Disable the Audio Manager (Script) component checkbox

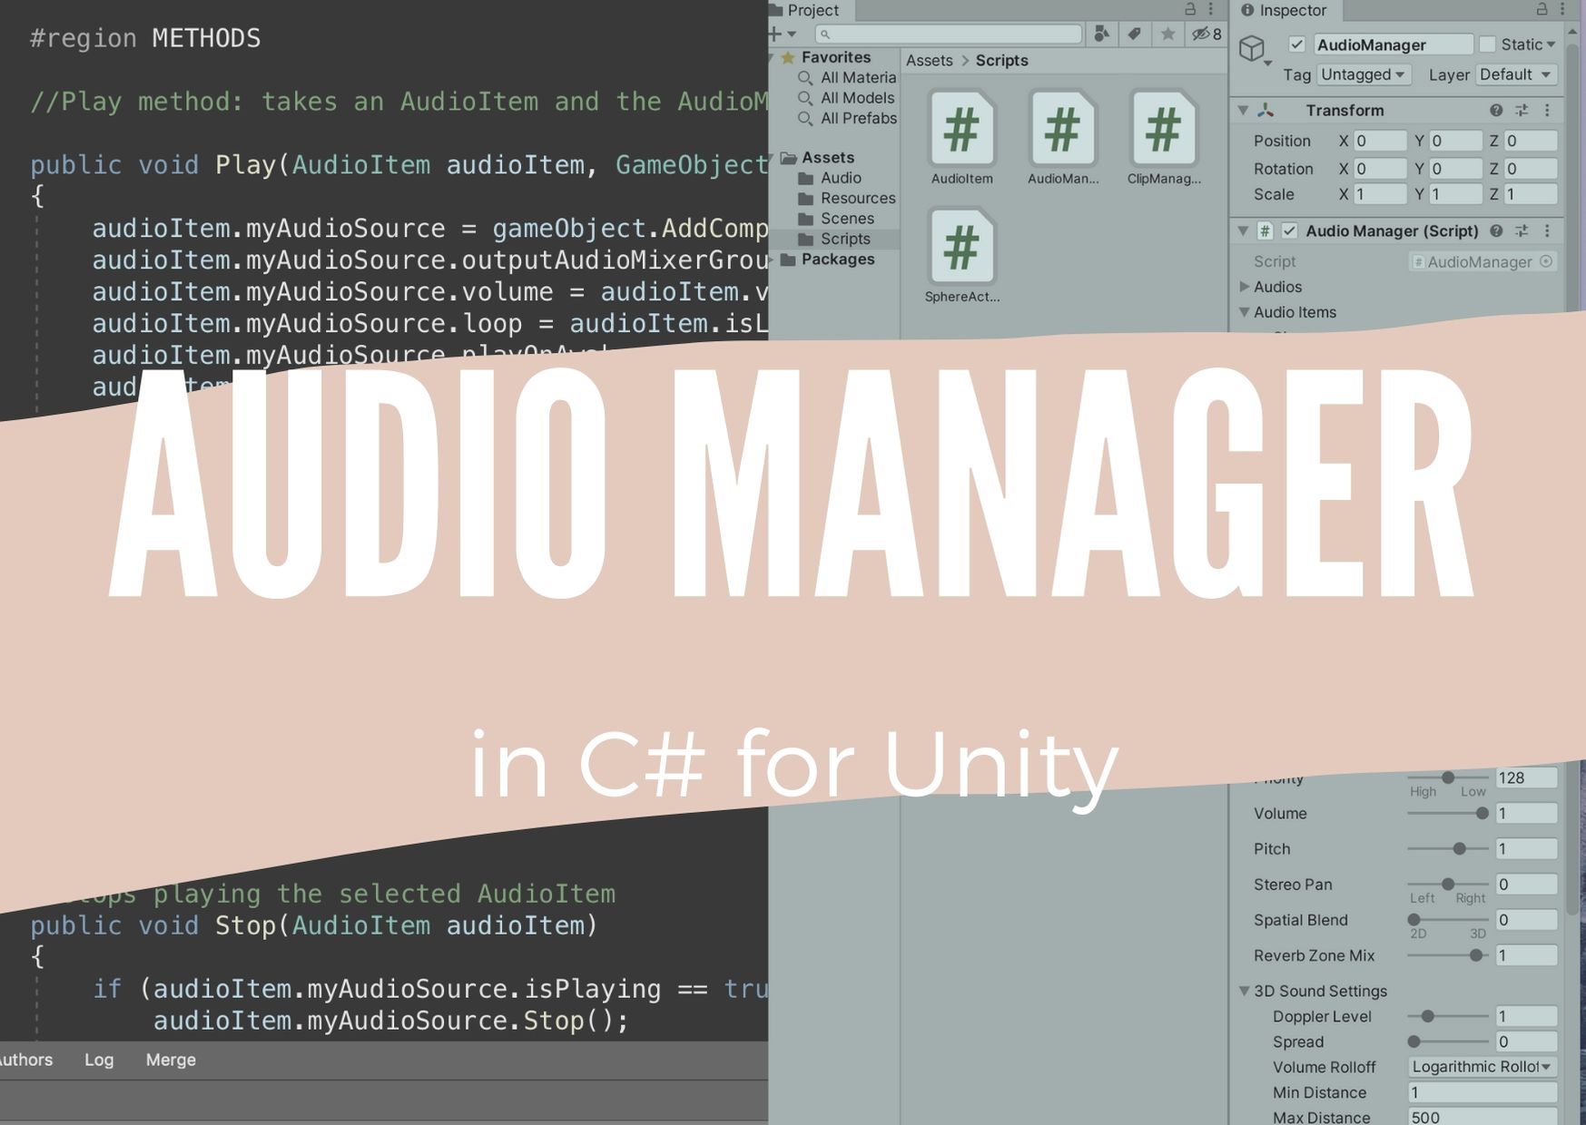[1289, 231]
